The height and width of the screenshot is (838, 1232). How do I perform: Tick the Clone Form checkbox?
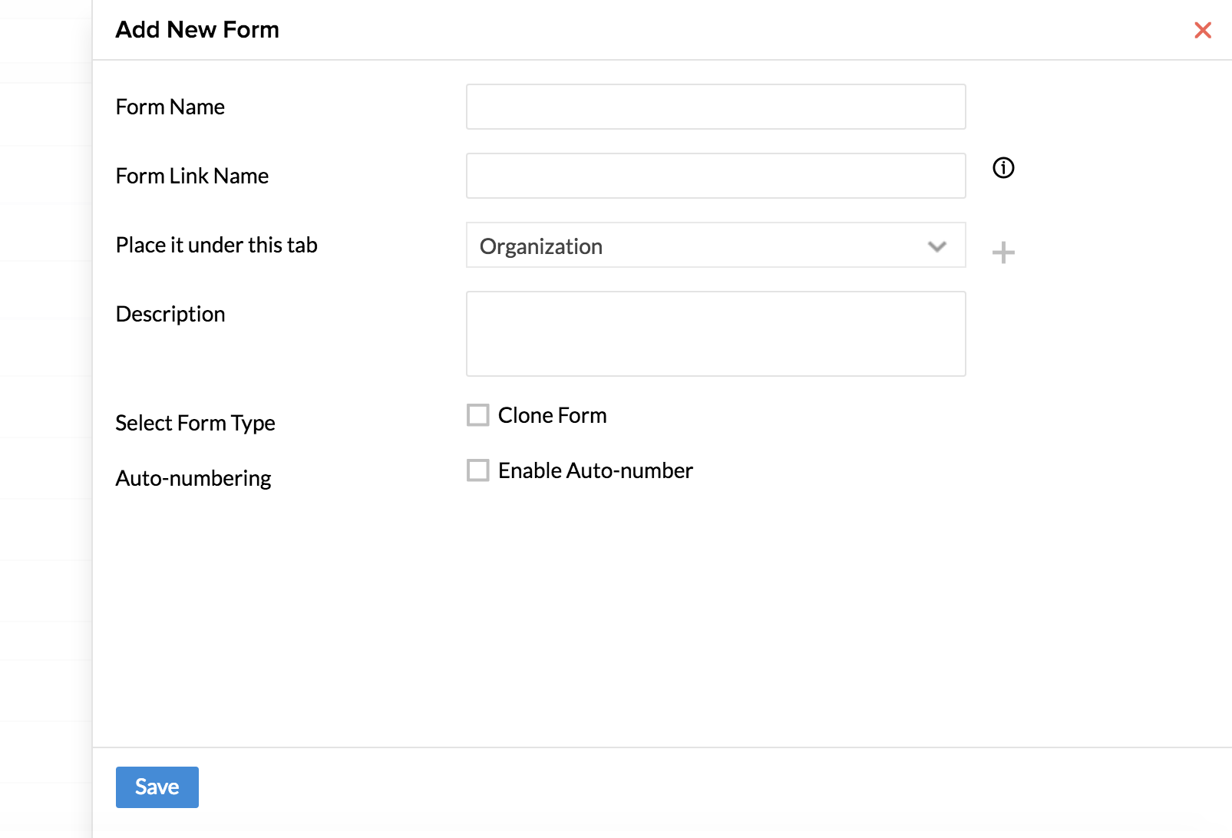point(478,415)
